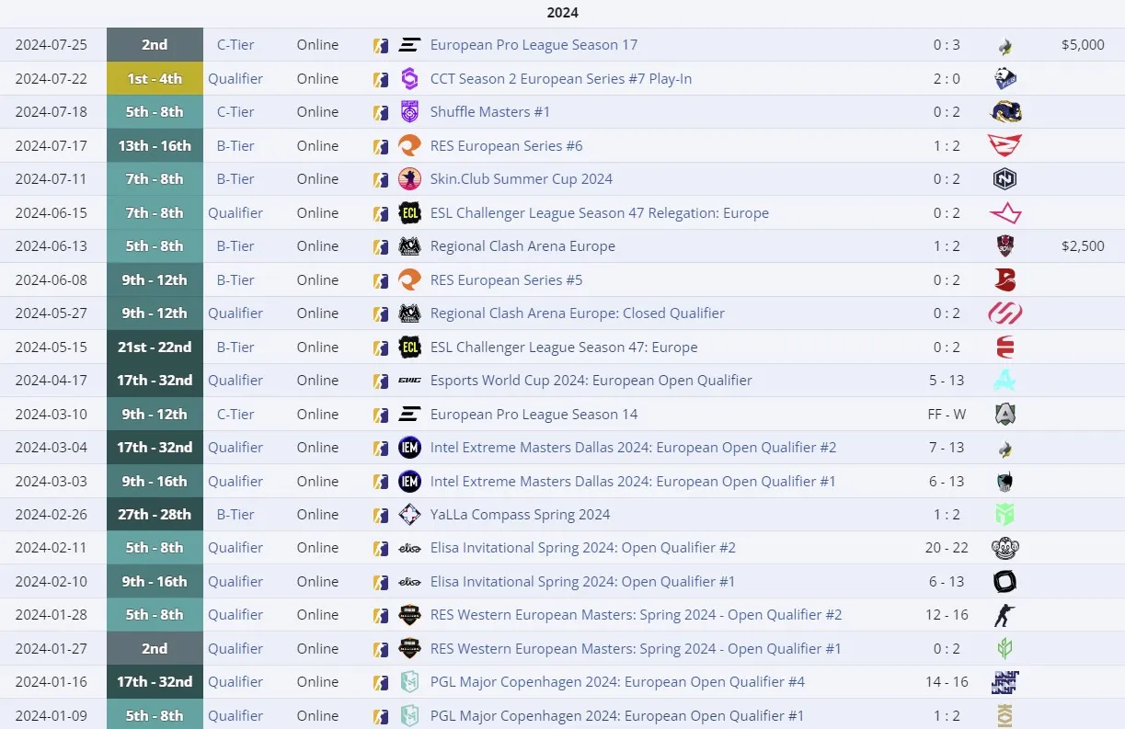Click opponent logo in RES Western European Masters Qualifier #2 row
1125x729 pixels.
[x=1004, y=615]
